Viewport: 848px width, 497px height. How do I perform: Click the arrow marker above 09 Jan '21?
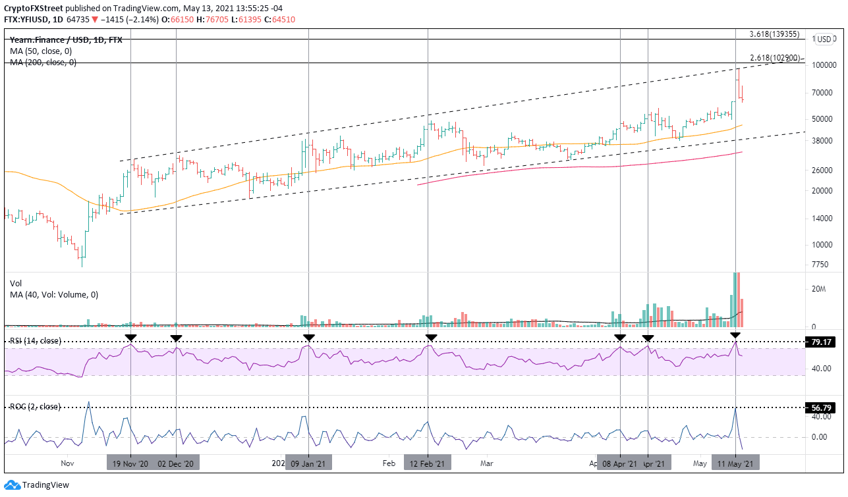pyautogui.click(x=308, y=338)
